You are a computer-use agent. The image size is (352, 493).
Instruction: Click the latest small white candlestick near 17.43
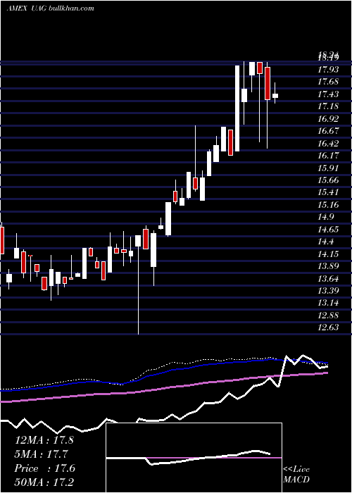click(x=275, y=96)
